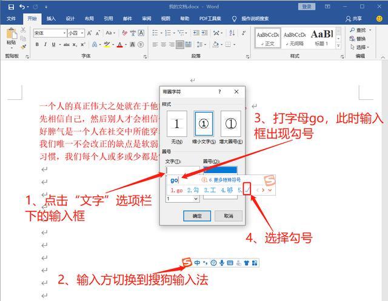
Task: Expand the styles gallery more arrow
Action: pos(338,45)
